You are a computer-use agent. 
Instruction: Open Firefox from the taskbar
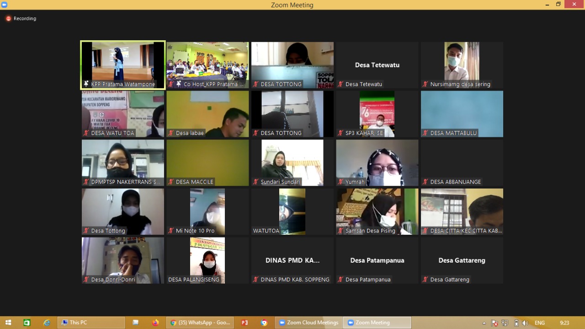[x=155, y=323]
